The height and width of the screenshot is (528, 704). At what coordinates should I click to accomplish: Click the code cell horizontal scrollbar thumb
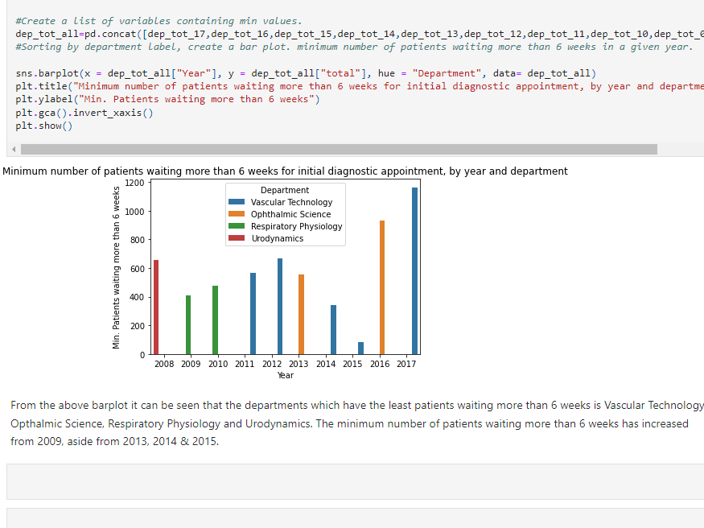coord(338,150)
